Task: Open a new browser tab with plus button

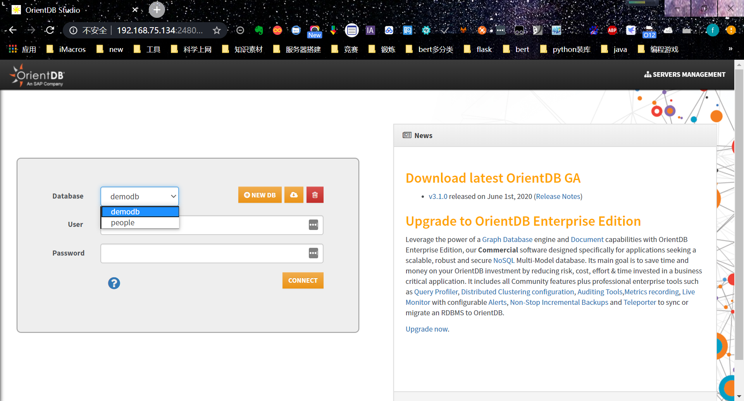Action: (157, 10)
